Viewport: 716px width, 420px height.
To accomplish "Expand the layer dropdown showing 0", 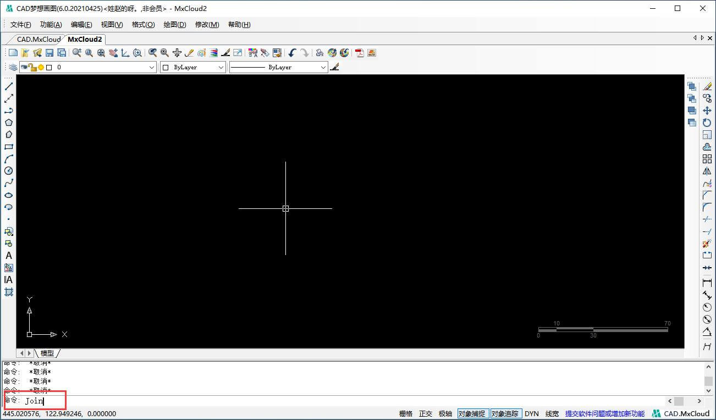I will 152,67.
